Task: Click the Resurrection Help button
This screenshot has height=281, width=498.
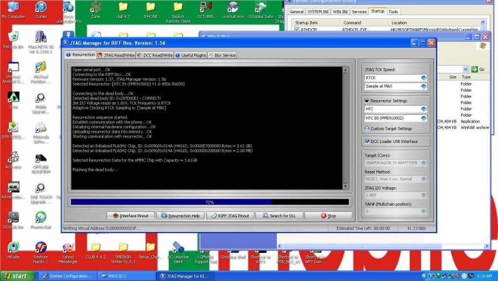Action: click(x=180, y=215)
